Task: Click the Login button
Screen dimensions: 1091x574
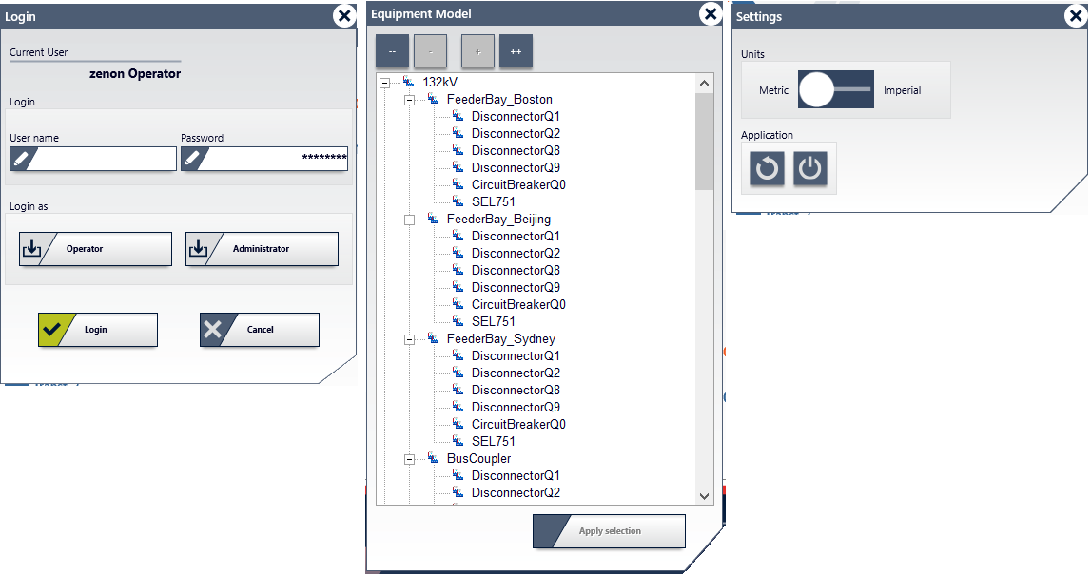Action: coord(97,330)
